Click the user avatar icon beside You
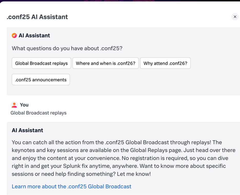Viewport: 240px width, 195px height. tap(14, 105)
